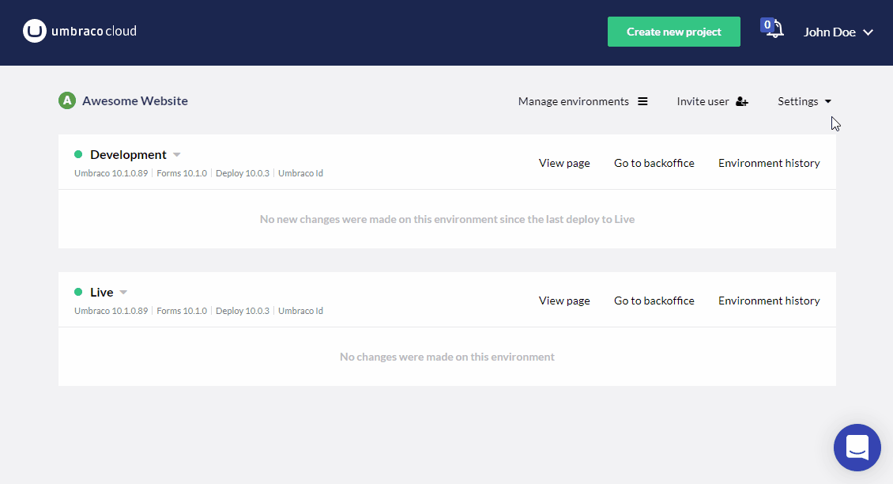Open Environment history for Development
Screen dimensions: 893x484
(x=769, y=163)
